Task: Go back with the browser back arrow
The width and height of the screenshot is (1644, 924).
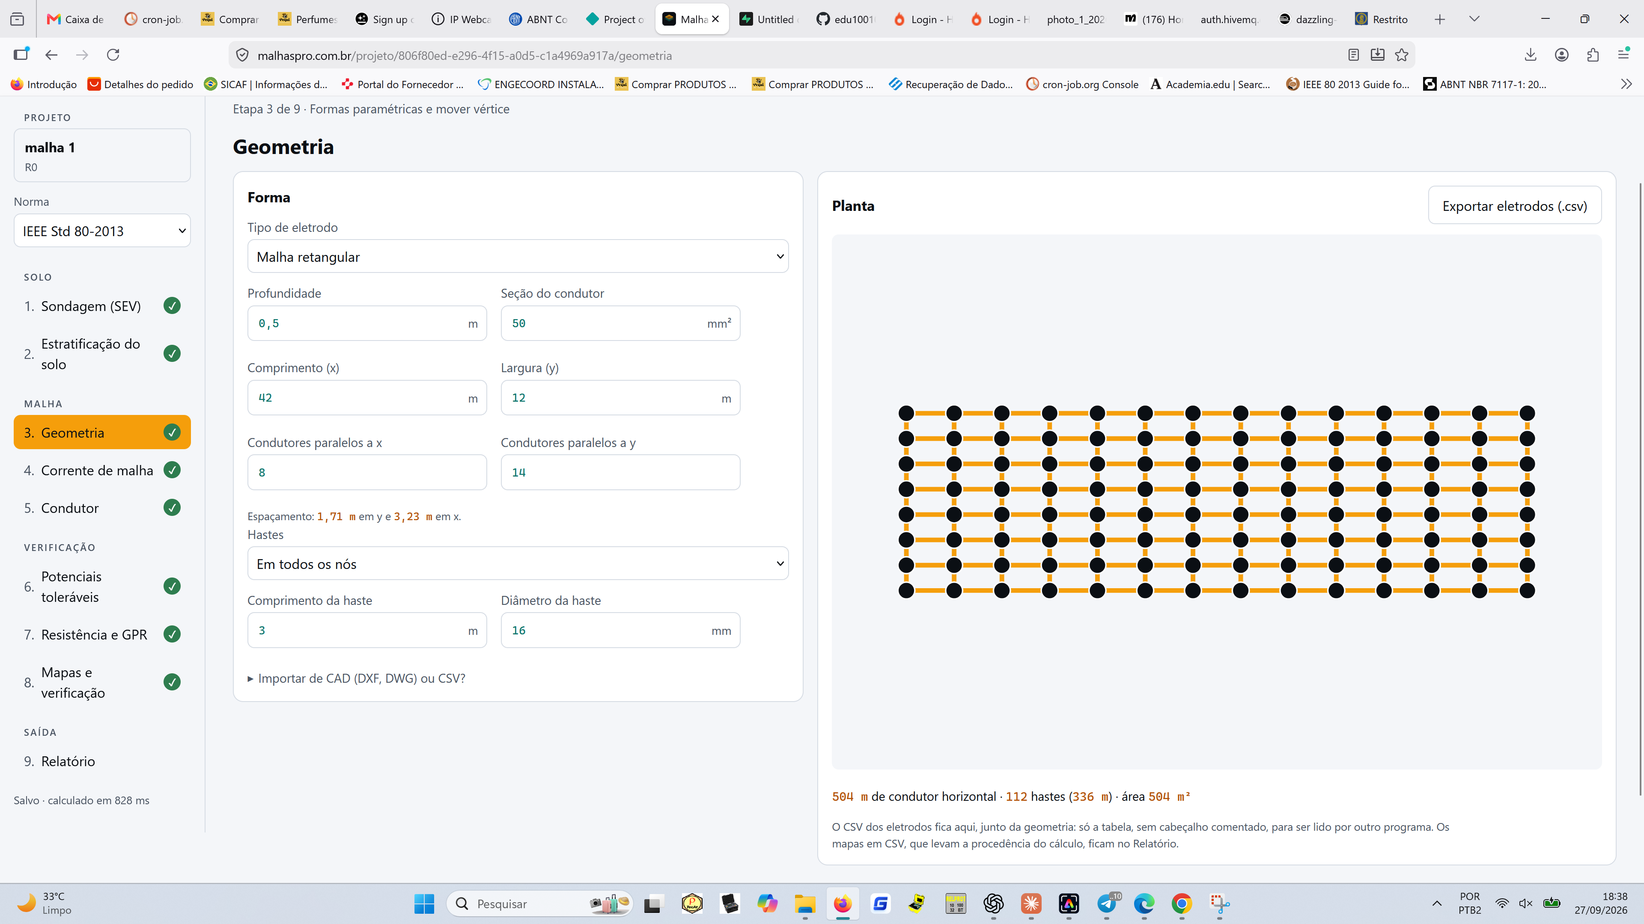Action: 52,55
